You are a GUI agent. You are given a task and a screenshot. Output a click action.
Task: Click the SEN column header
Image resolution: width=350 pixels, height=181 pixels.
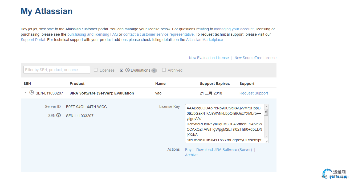coord(27,84)
